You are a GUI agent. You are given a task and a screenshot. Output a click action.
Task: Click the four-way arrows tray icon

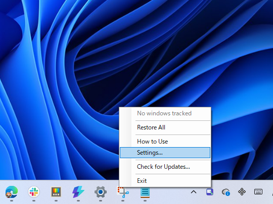(x=242, y=192)
